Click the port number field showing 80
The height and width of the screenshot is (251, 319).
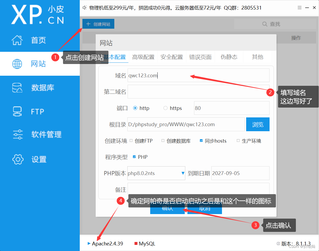232,108
